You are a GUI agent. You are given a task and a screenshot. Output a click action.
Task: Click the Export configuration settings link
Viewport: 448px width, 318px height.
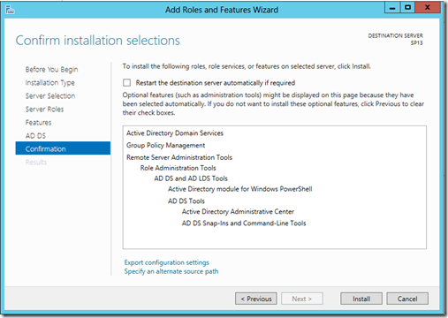pyautogui.click(x=166, y=262)
